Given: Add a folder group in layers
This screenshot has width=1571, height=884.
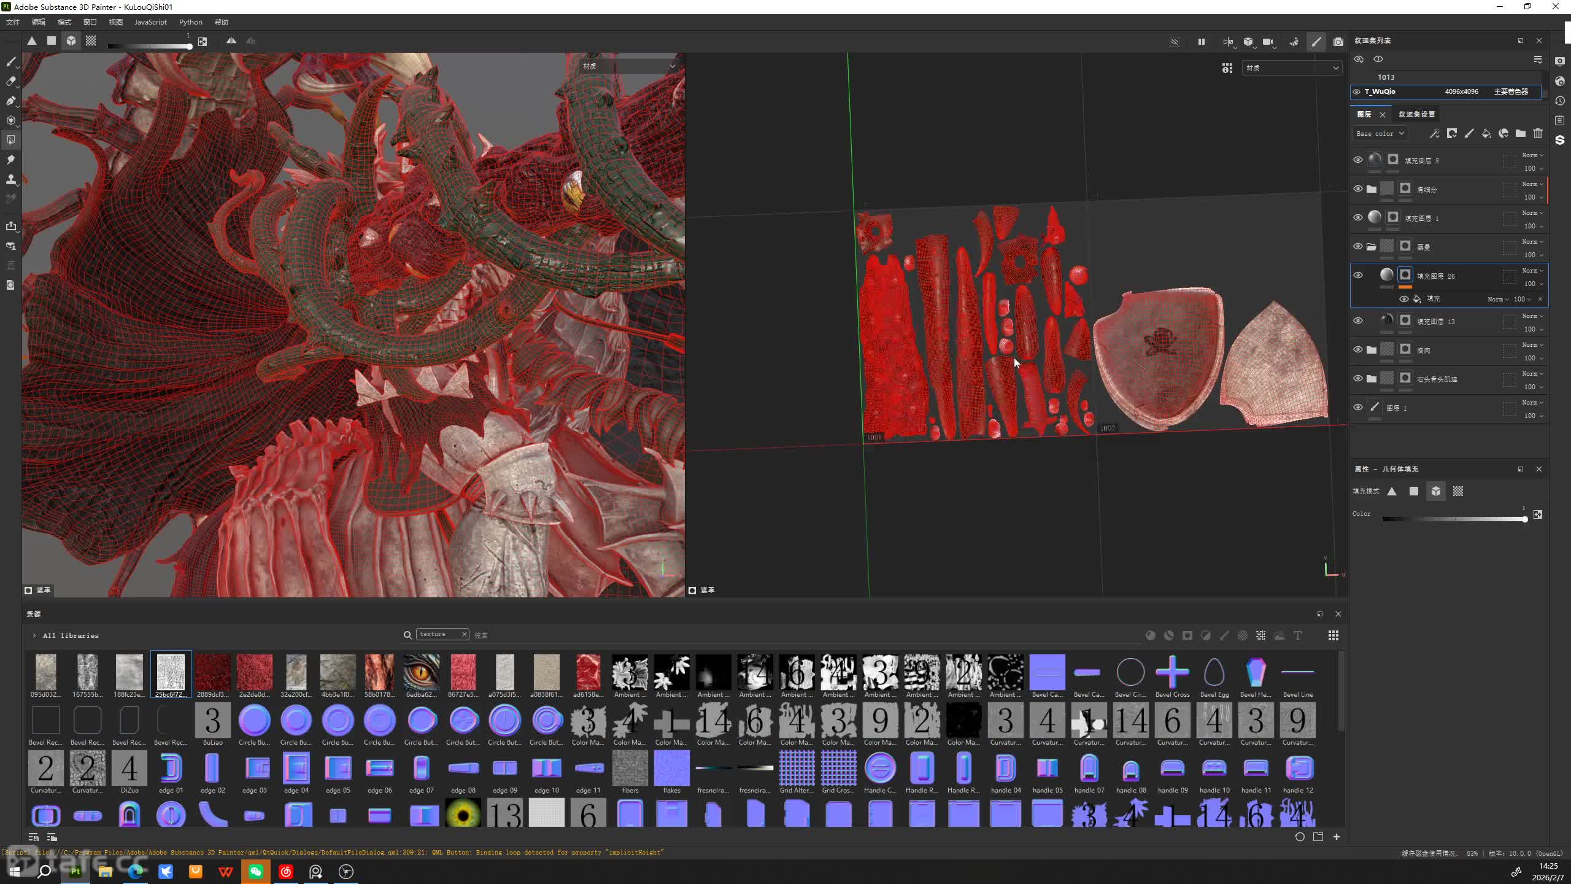Looking at the screenshot, I should (1520, 133).
